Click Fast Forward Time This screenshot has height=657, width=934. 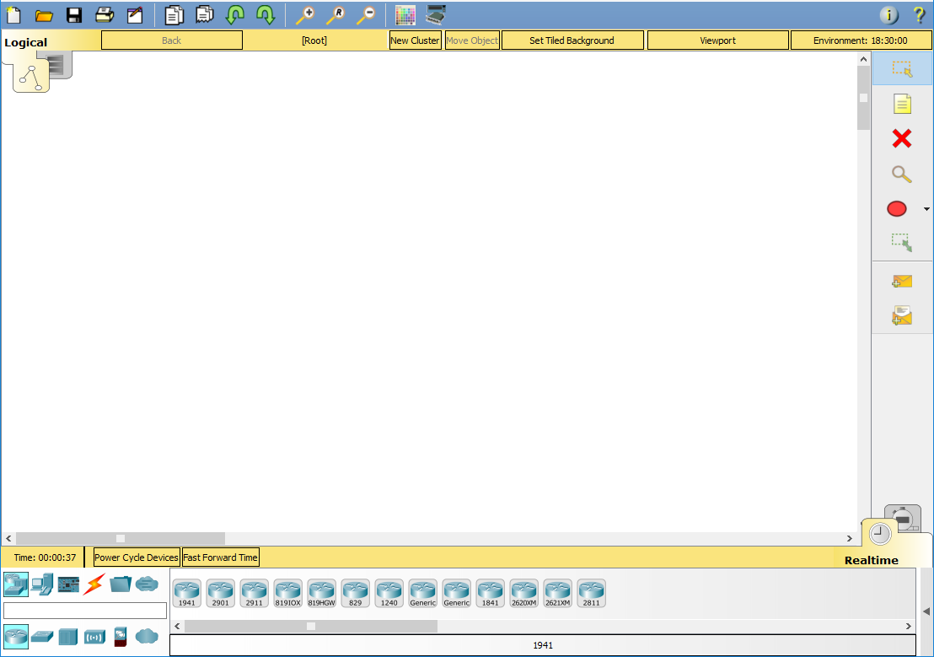tap(220, 557)
